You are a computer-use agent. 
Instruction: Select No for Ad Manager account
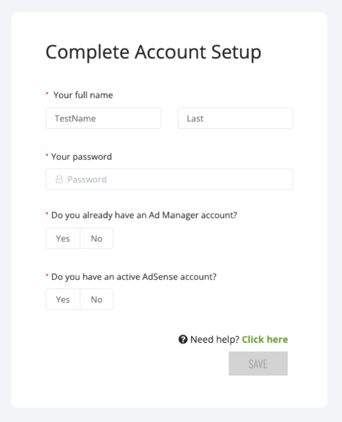pyautogui.click(x=97, y=239)
